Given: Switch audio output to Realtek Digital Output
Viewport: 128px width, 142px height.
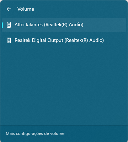Looking at the screenshot, I should pos(64,40).
